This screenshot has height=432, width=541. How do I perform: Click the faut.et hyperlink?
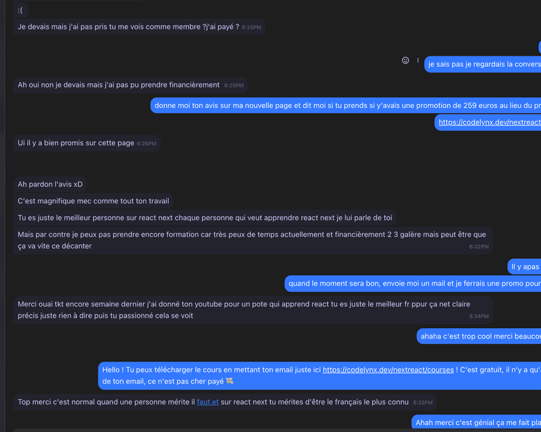(x=208, y=402)
